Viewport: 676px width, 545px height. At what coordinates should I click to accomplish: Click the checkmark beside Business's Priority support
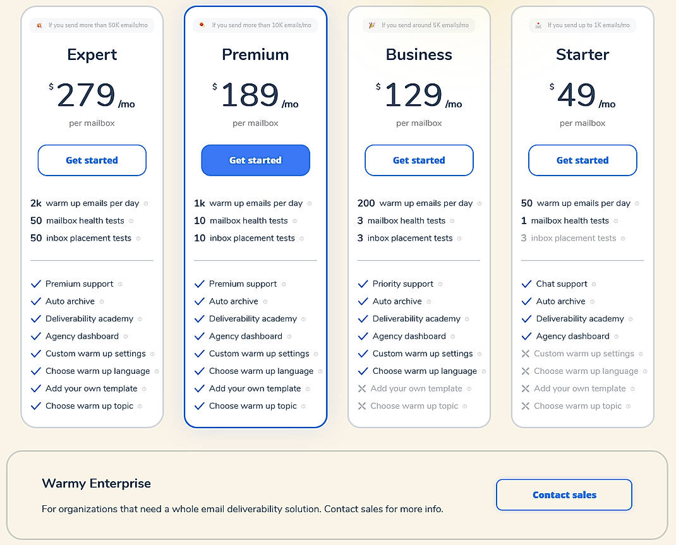click(363, 284)
